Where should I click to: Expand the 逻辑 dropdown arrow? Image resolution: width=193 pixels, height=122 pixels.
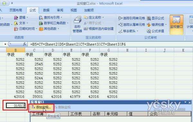pyautogui.click(x=27, y=17)
